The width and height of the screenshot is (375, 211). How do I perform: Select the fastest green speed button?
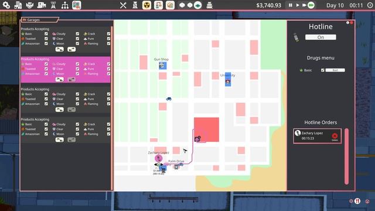tap(311, 5)
